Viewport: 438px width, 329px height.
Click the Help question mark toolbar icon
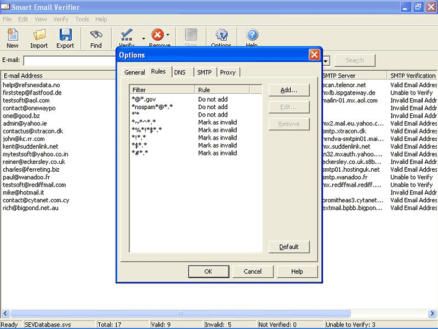click(x=252, y=35)
